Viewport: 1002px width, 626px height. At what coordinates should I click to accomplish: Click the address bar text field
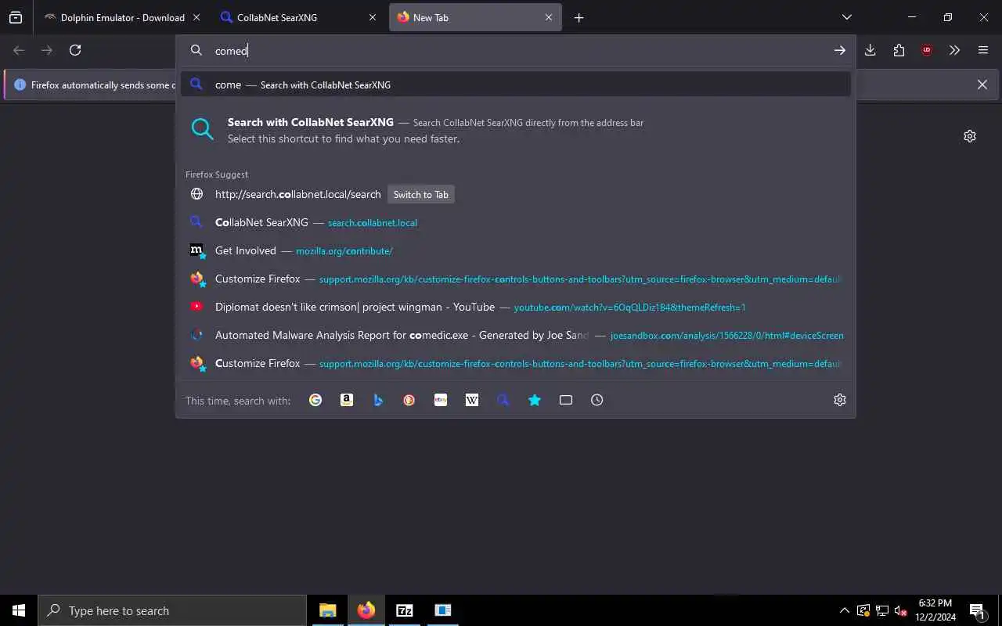(517, 50)
